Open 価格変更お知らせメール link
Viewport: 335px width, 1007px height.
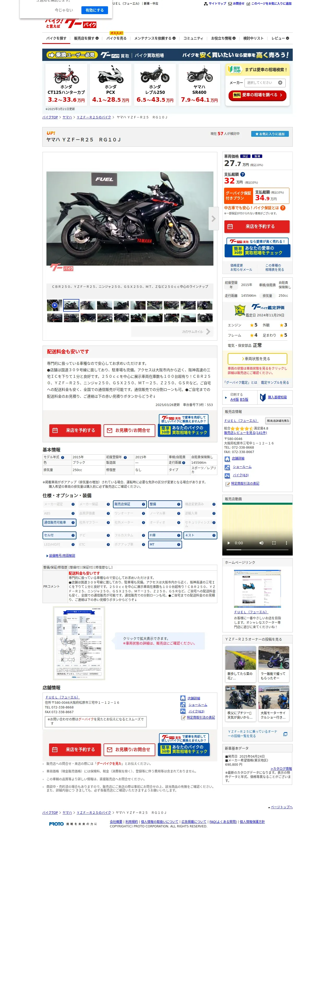[x=241, y=267]
